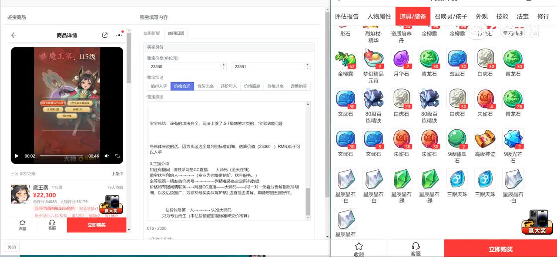Select the 性价比高 conclusion option
The image size is (557, 257).
pos(205,86)
